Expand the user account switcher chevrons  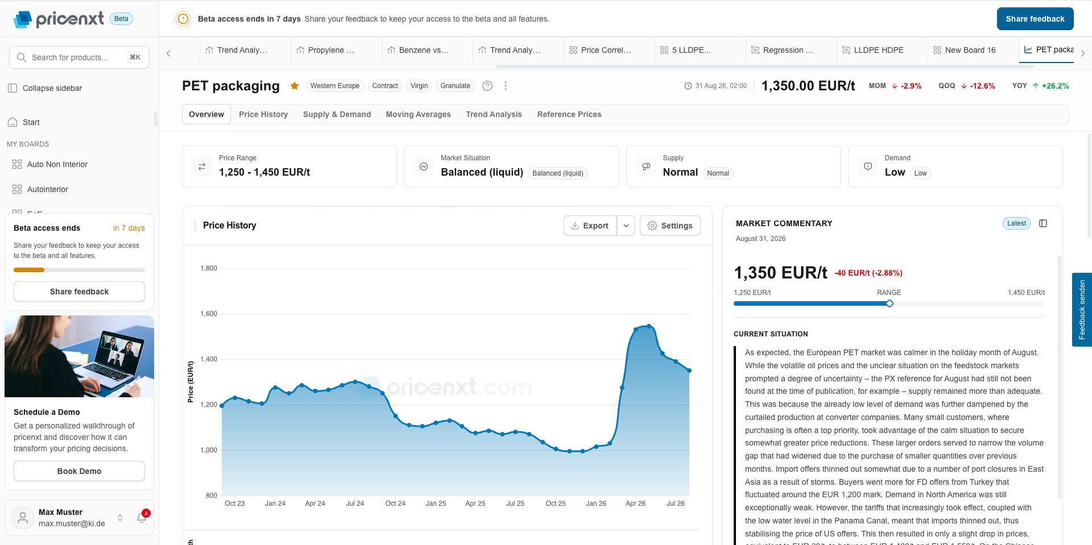click(x=120, y=518)
